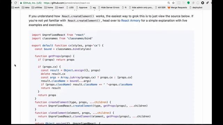Click the zoom magnifier icon in address bar
The height and width of the screenshot is (125, 223).
pos(169,3)
